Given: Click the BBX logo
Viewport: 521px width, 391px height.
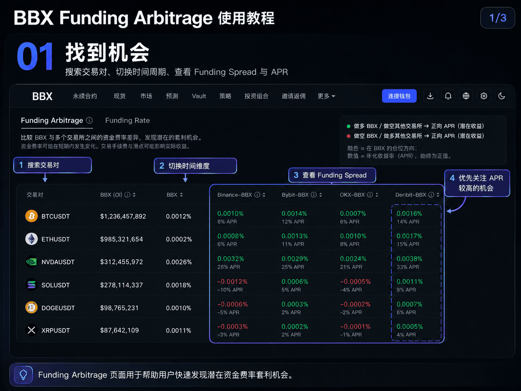Looking at the screenshot, I should click(x=42, y=96).
